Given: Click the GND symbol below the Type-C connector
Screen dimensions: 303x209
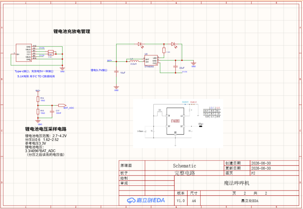Looking at the screenshot, I should click(x=62, y=69).
